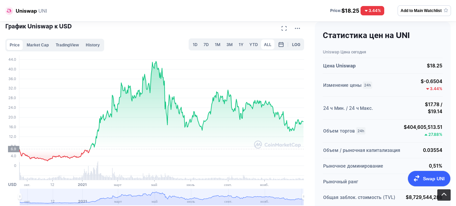This screenshot has width=456, height=206.
Task: Click the 2021 label on the chart x-axis
Action: point(82,185)
